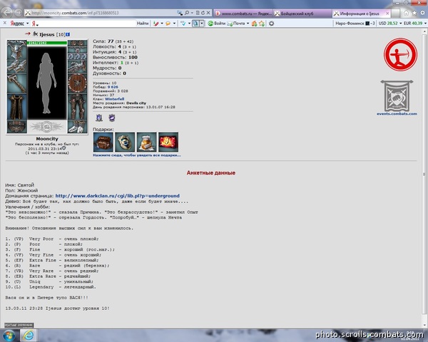Open the browser Home icon
The image size is (428, 342).
(x=406, y=13)
